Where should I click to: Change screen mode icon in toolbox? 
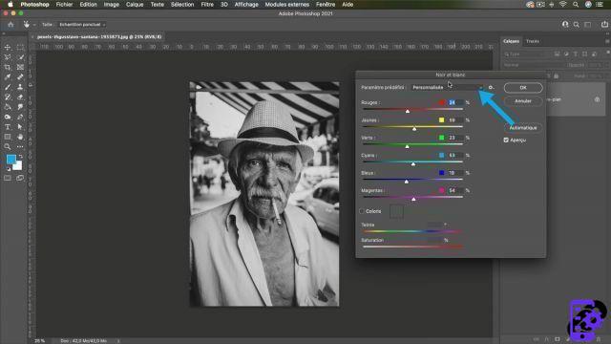(20, 179)
